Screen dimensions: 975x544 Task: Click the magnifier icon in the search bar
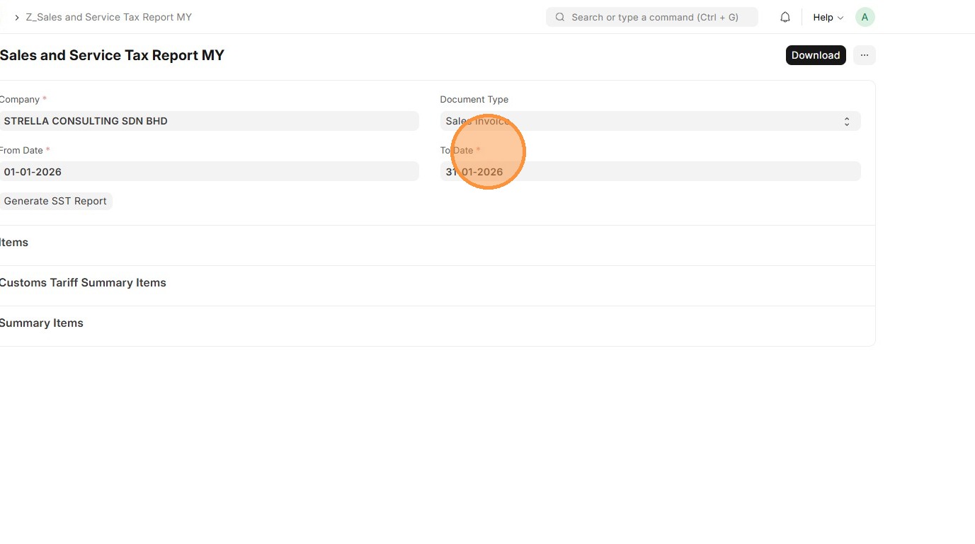tap(560, 17)
